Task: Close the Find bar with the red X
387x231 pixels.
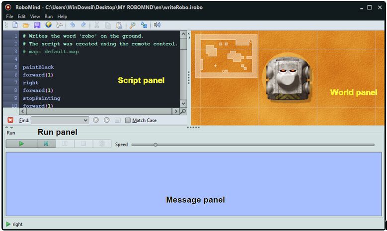Action: coord(10,120)
